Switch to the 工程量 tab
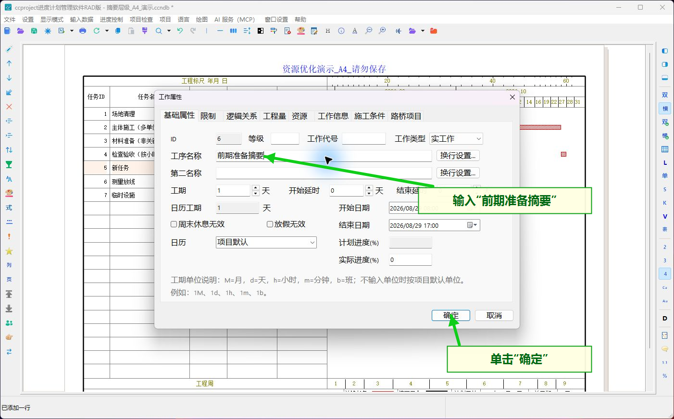Viewport: 674px width, 419px height. (275, 116)
